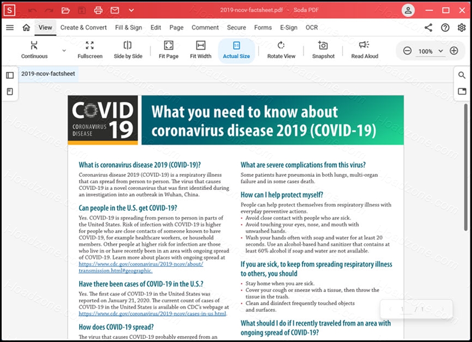Viewport: 472px width, 342px height.
Task: Open the Search magnifier icon
Action: click(462, 75)
